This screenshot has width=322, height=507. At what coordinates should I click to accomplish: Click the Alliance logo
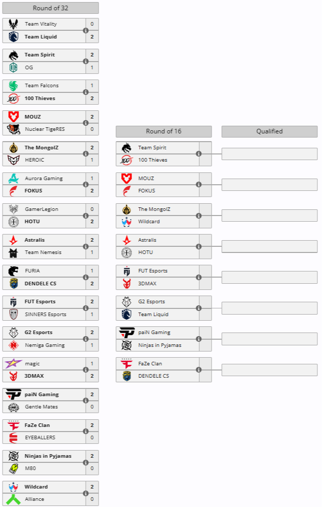tap(13, 499)
